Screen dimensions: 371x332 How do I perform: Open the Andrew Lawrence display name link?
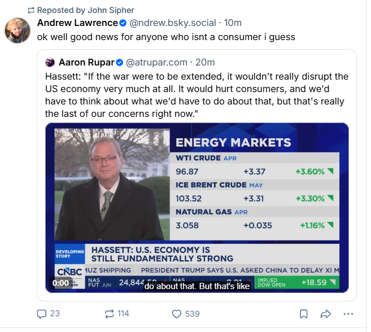pos(77,23)
